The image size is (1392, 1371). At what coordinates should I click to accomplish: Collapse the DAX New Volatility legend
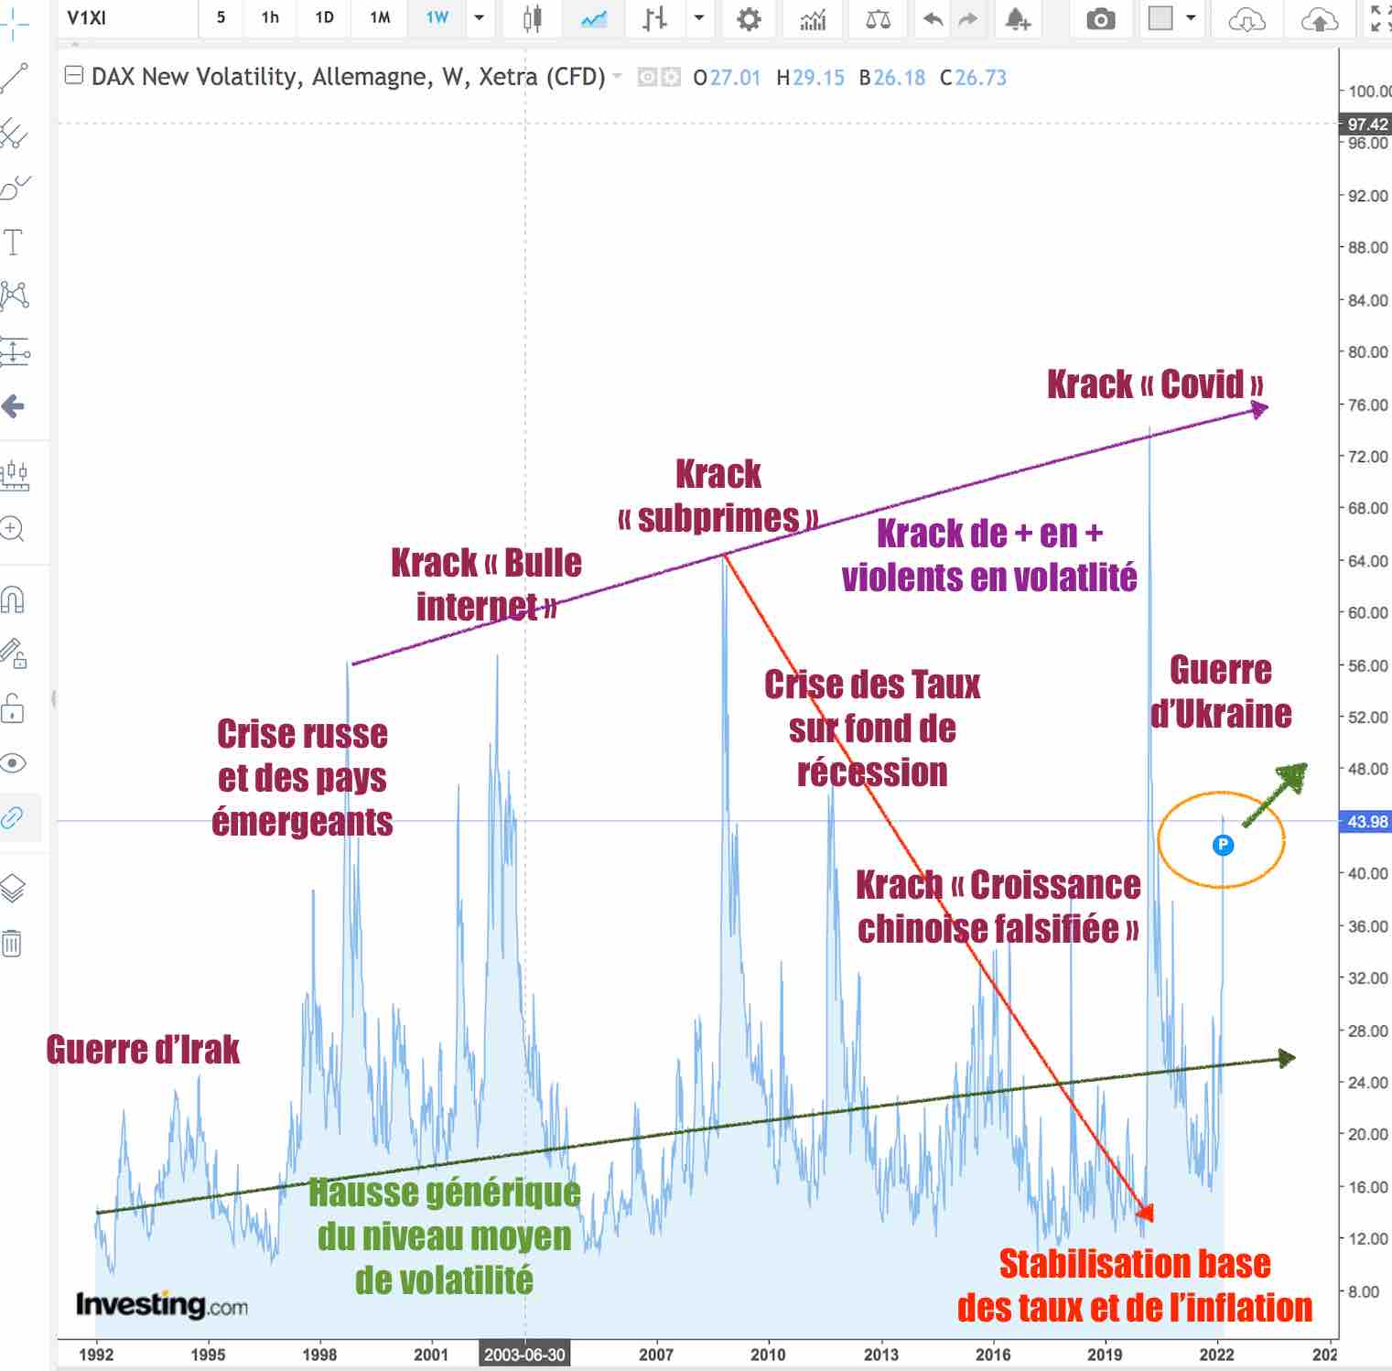(74, 76)
